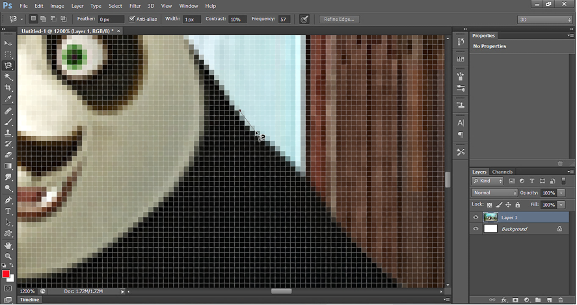Select the Clone Stamp tool

point(8,133)
